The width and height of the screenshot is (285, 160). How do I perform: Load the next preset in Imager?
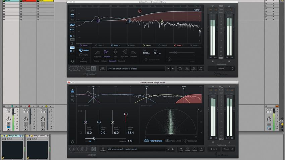point(173,149)
